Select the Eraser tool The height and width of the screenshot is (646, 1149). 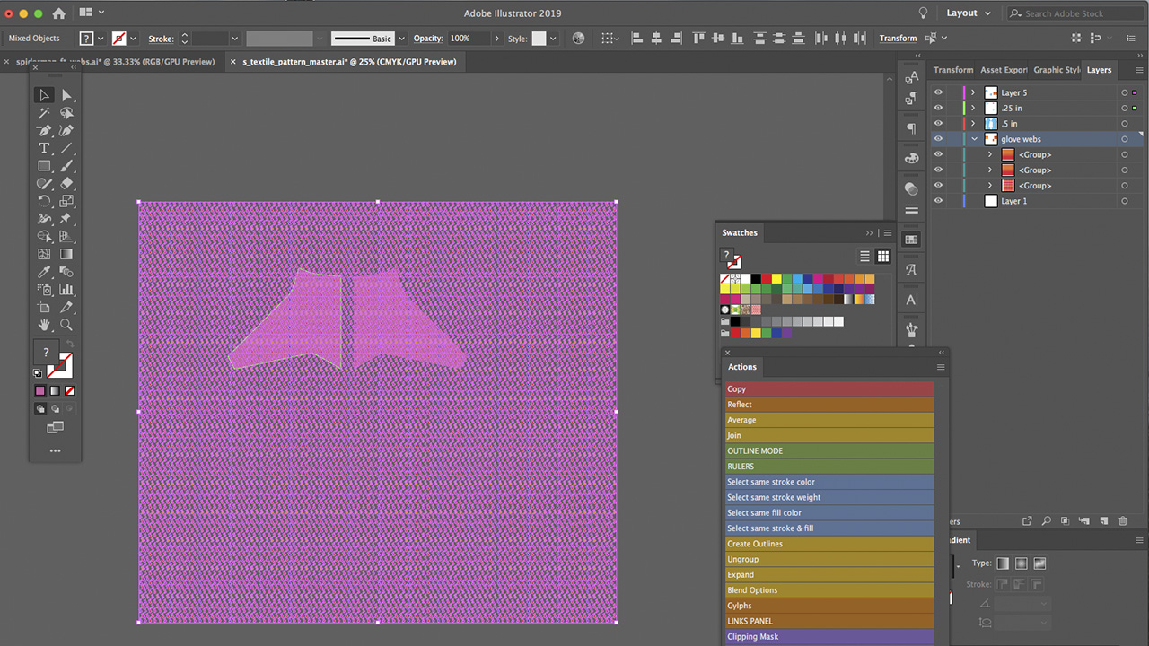67,183
